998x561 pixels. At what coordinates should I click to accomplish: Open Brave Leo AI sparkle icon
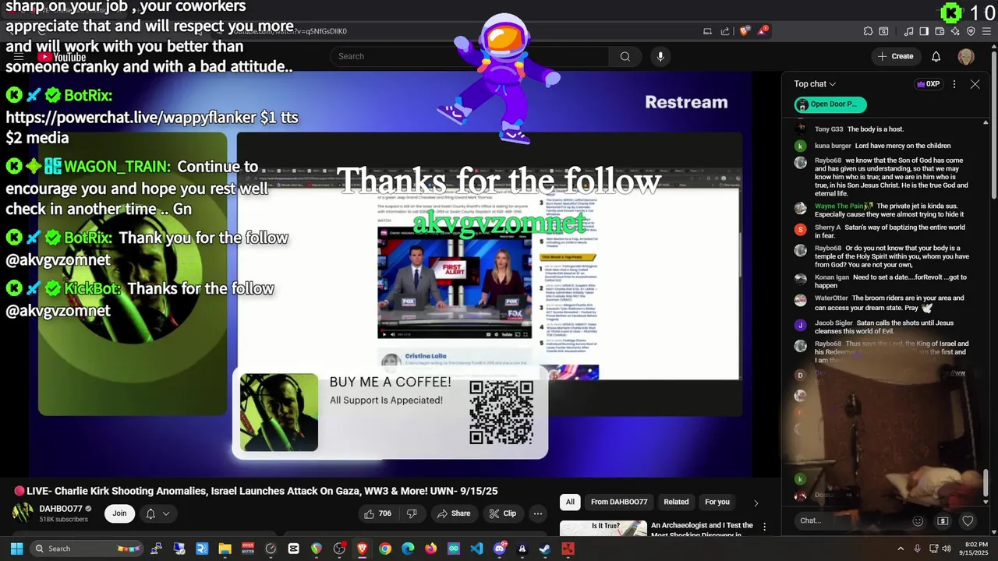click(955, 31)
